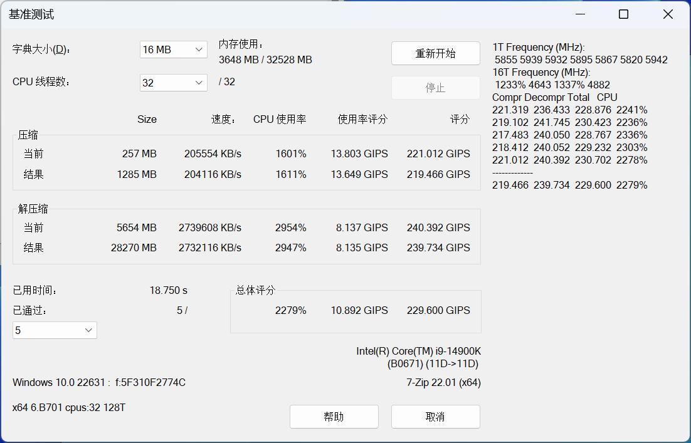The height and width of the screenshot is (443, 691).
Task: Click the 2954% CPU usage value
Action: coord(291,227)
